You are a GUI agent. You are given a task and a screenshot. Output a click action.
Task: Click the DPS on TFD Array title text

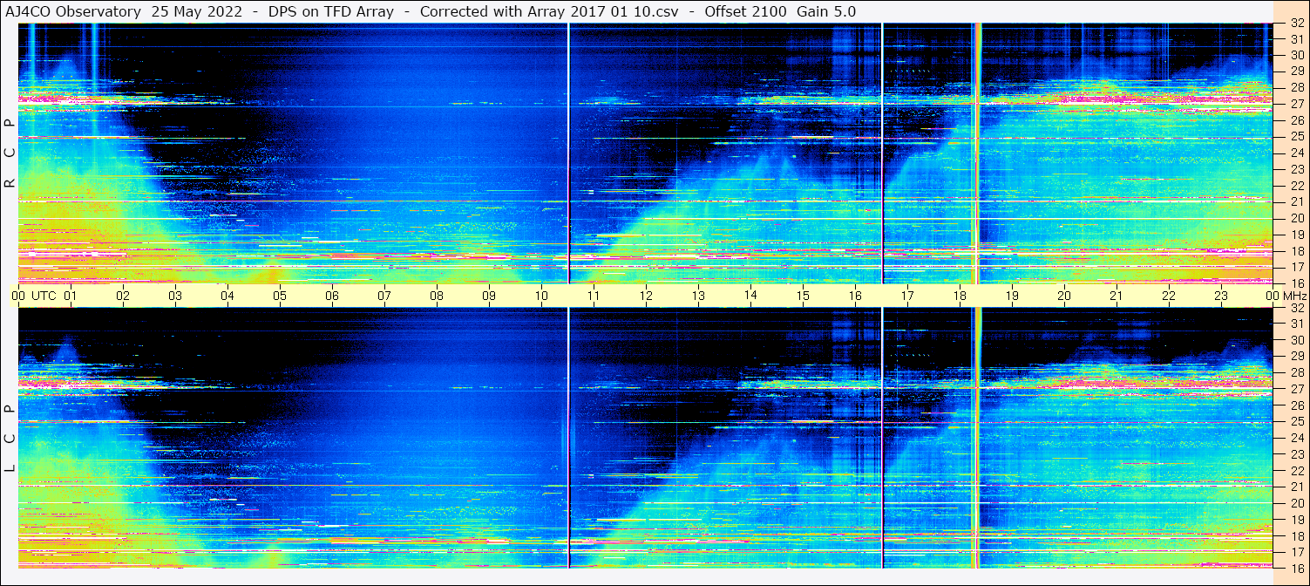(x=331, y=11)
